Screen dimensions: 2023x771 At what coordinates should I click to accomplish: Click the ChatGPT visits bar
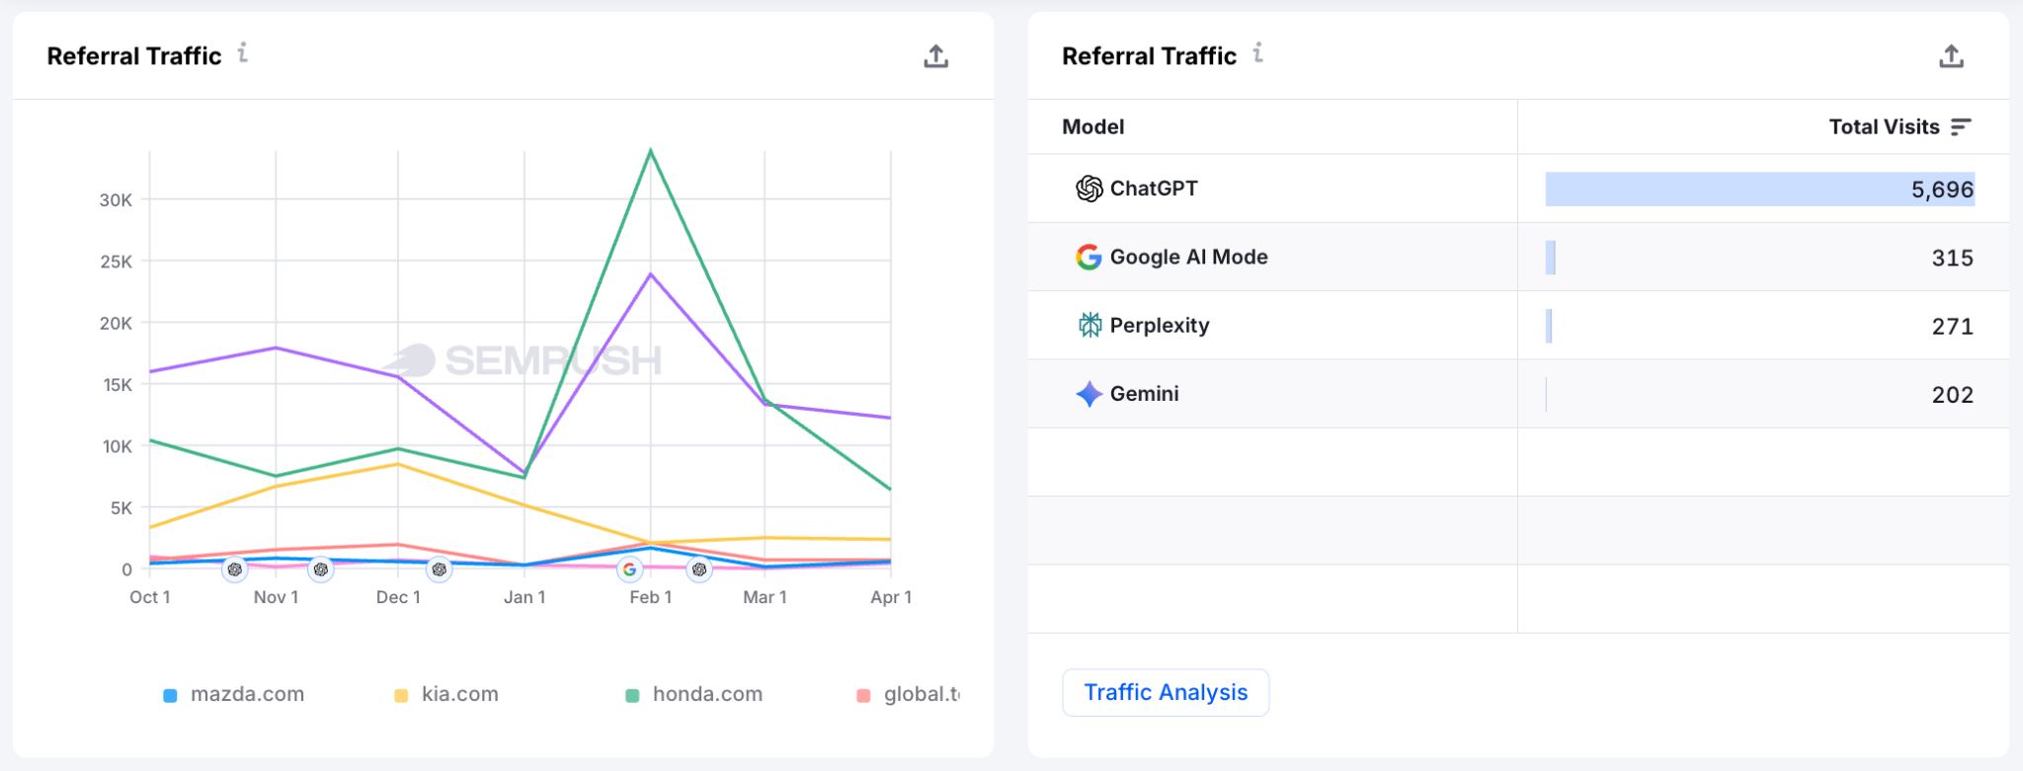[x=1760, y=190]
